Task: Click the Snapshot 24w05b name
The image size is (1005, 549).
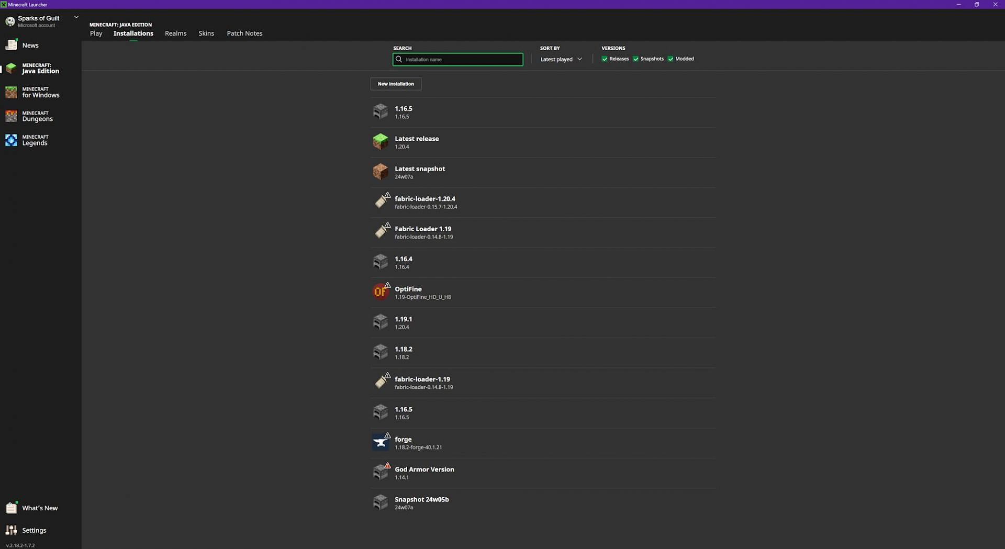Action: pyautogui.click(x=422, y=499)
